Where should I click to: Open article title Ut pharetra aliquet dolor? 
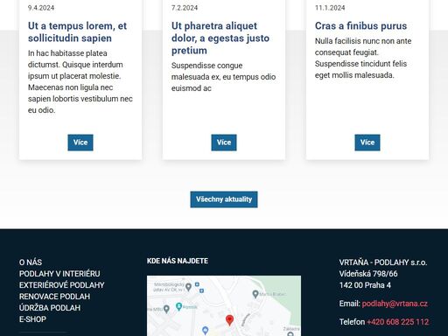click(220, 38)
